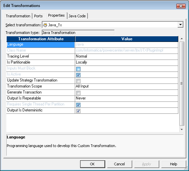Click the vertical scrollbar thumb
This screenshot has width=189, height=171.
[182, 84]
